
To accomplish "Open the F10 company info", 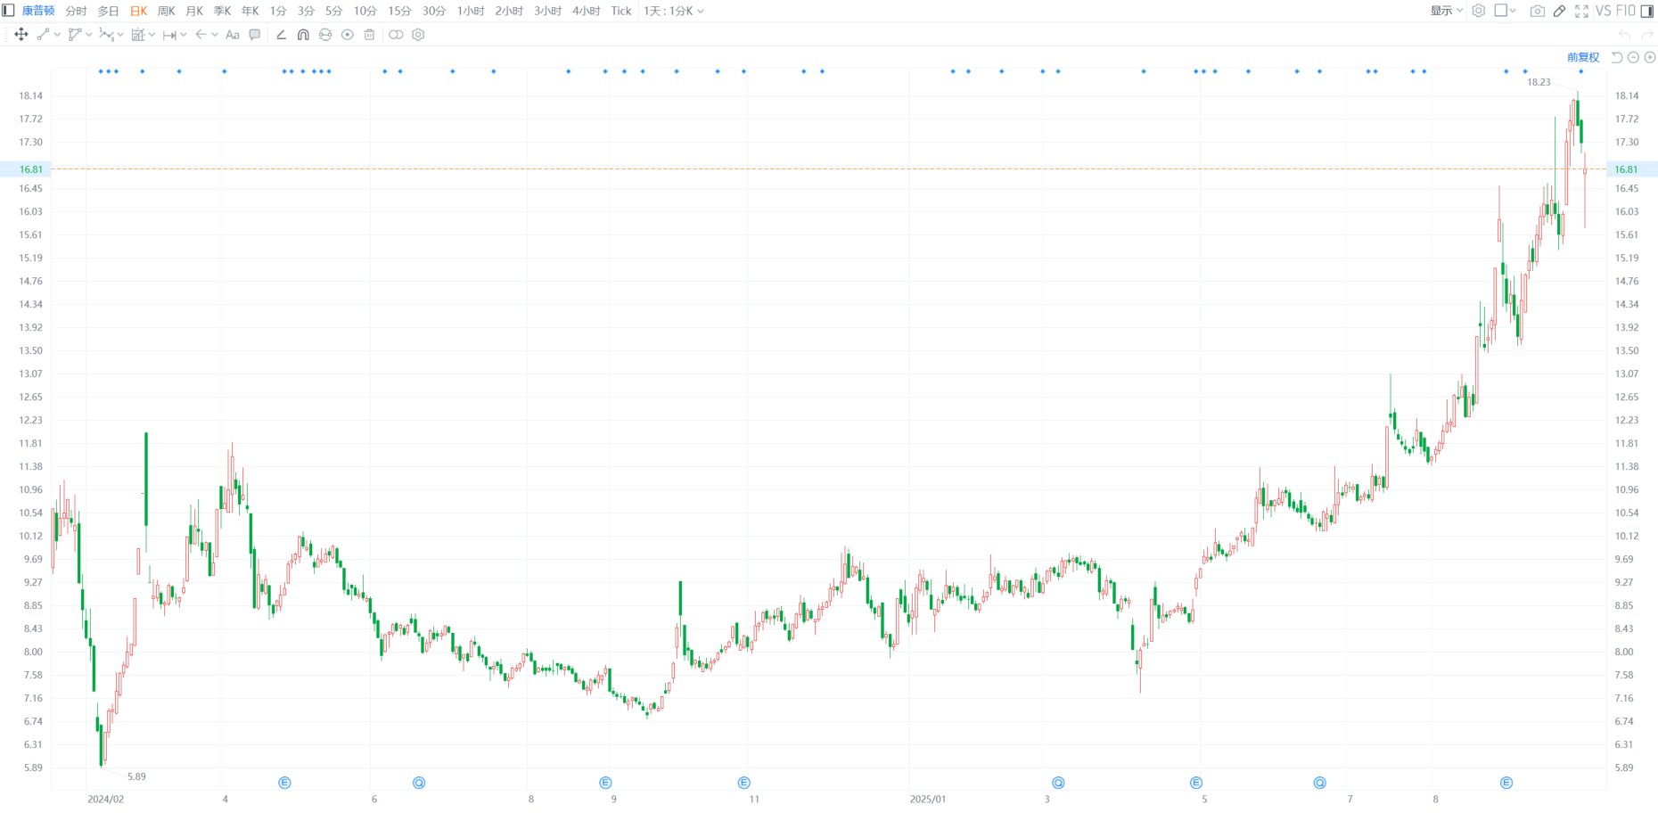I will (1625, 11).
